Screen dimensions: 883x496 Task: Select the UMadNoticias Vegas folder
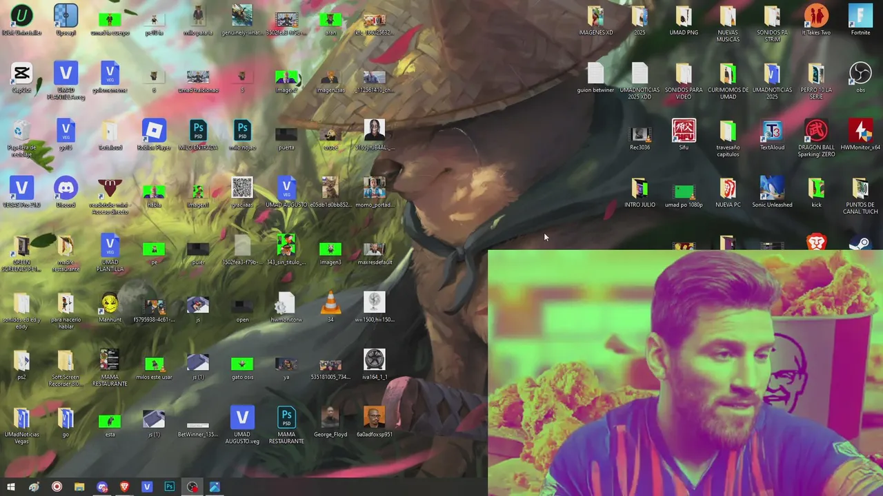[21, 426]
